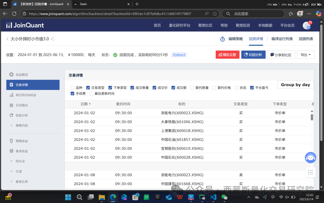
Task: Open new browser tab with plus
Action: [137, 4]
